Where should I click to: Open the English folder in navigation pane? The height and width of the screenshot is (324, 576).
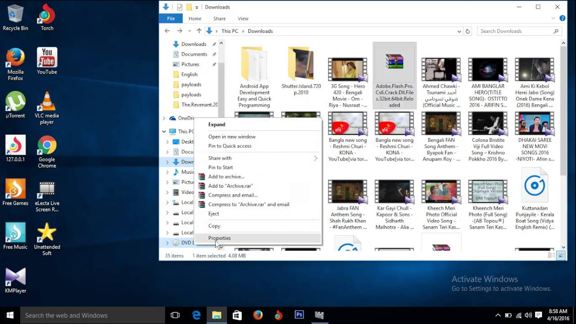click(189, 75)
